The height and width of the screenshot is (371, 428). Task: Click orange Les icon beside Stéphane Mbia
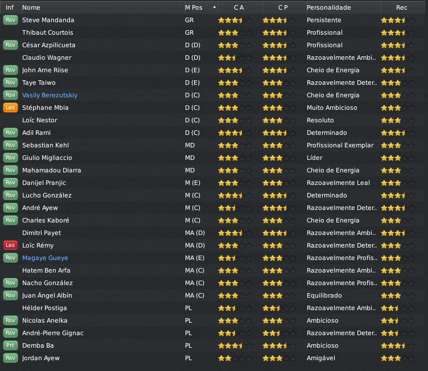pos(10,108)
